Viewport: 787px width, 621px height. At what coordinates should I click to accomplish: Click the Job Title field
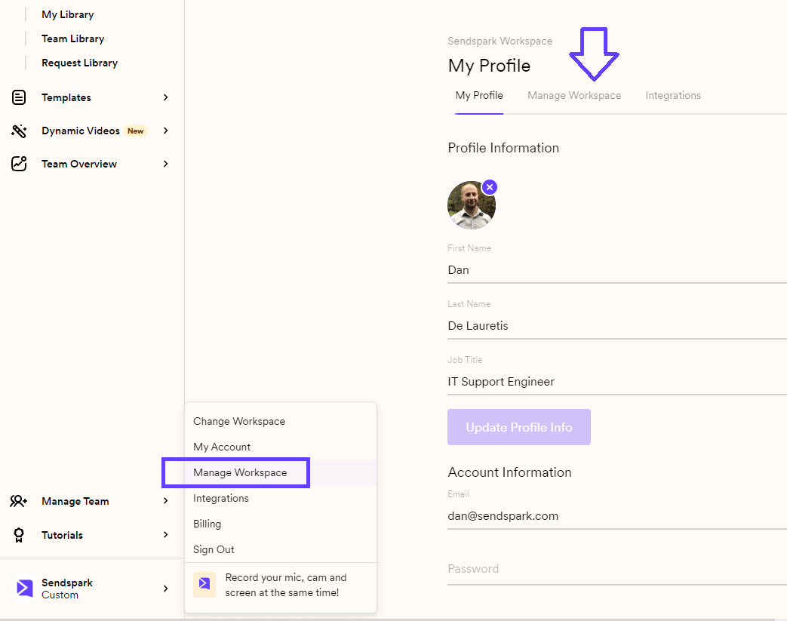tap(617, 382)
